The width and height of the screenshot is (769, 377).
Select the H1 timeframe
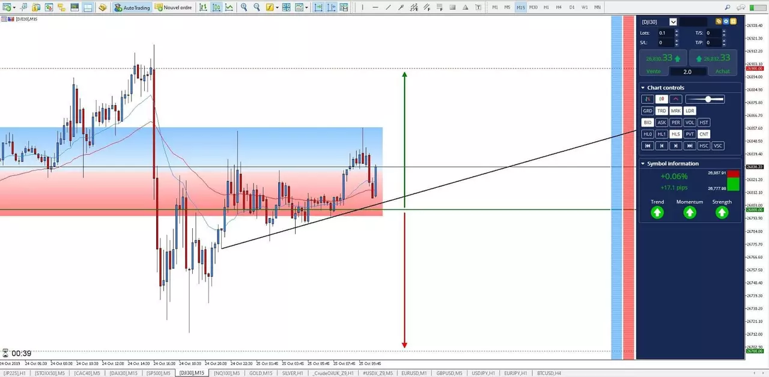click(x=546, y=7)
